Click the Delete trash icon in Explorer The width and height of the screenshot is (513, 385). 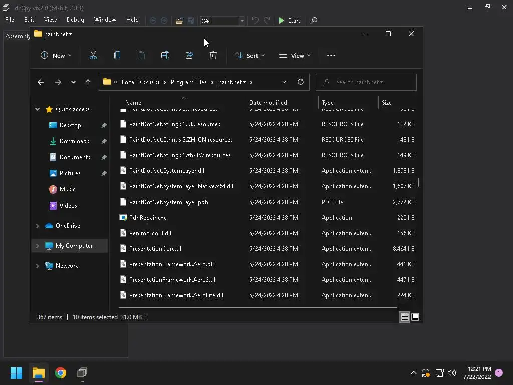[213, 55]
